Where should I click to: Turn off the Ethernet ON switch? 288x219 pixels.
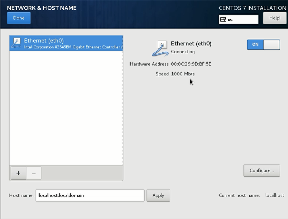(x=263, y=45)
